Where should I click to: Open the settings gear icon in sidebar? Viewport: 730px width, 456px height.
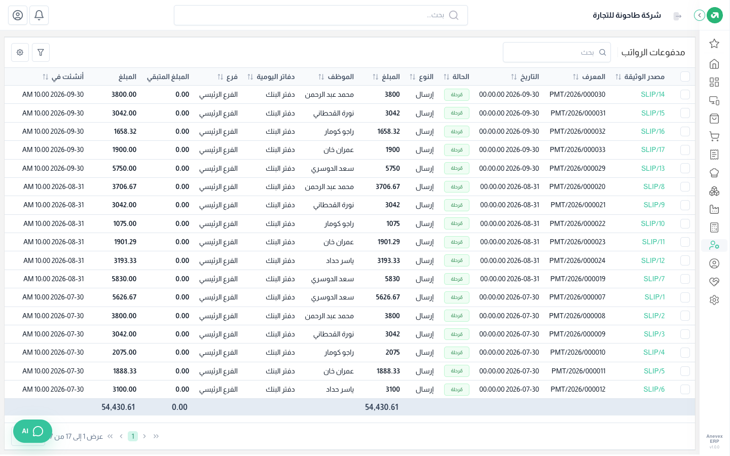click(714, 300)
